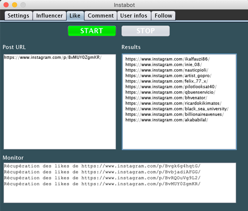Open the Settings tab

pos(18,16)
